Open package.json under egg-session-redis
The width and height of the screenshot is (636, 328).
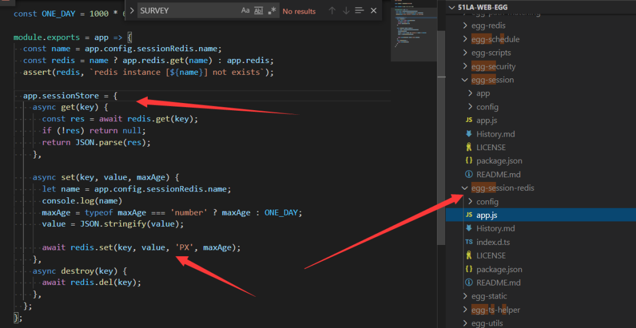click(x=499, y=269)
